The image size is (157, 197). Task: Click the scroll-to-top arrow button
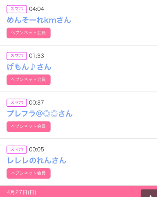149,193
